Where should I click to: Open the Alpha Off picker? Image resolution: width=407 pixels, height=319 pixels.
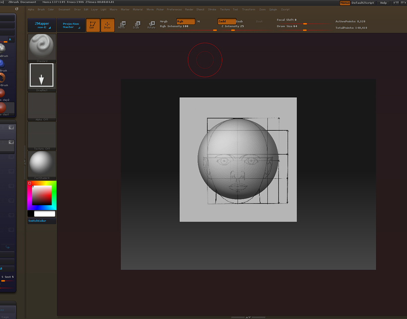point(42,107)
